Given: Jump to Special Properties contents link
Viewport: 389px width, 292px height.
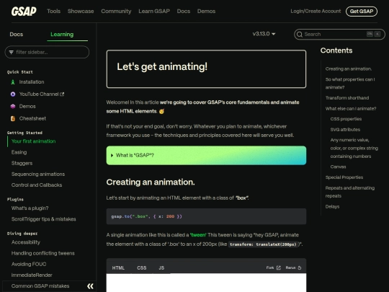Looking at the screenshot, I should [x=344, y=177].
